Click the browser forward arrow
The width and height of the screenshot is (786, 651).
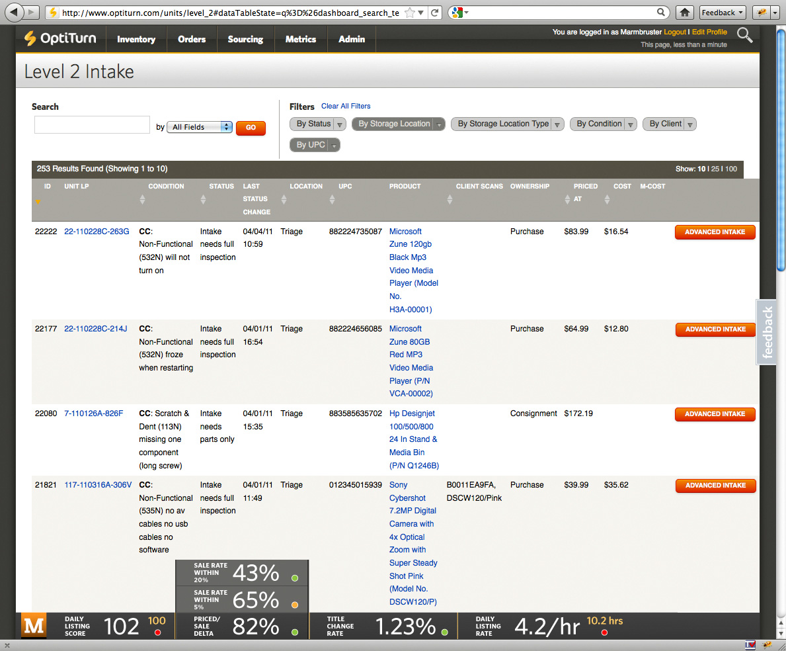click(x=31, y=13)
